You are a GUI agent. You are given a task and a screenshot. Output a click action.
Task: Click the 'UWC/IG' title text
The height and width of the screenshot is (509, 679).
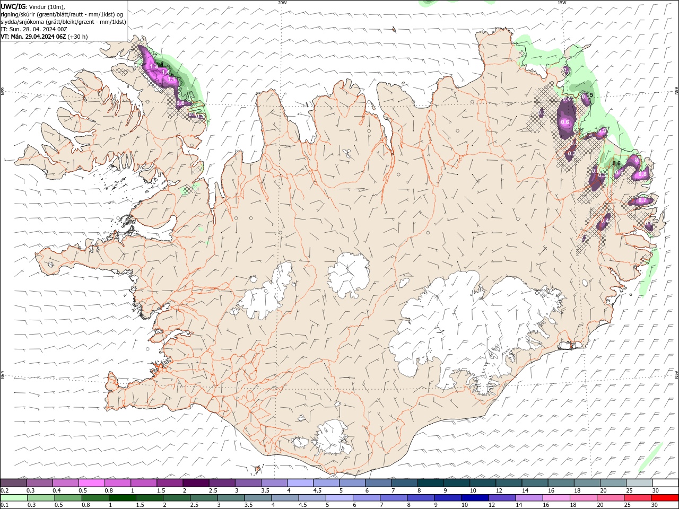13,6
